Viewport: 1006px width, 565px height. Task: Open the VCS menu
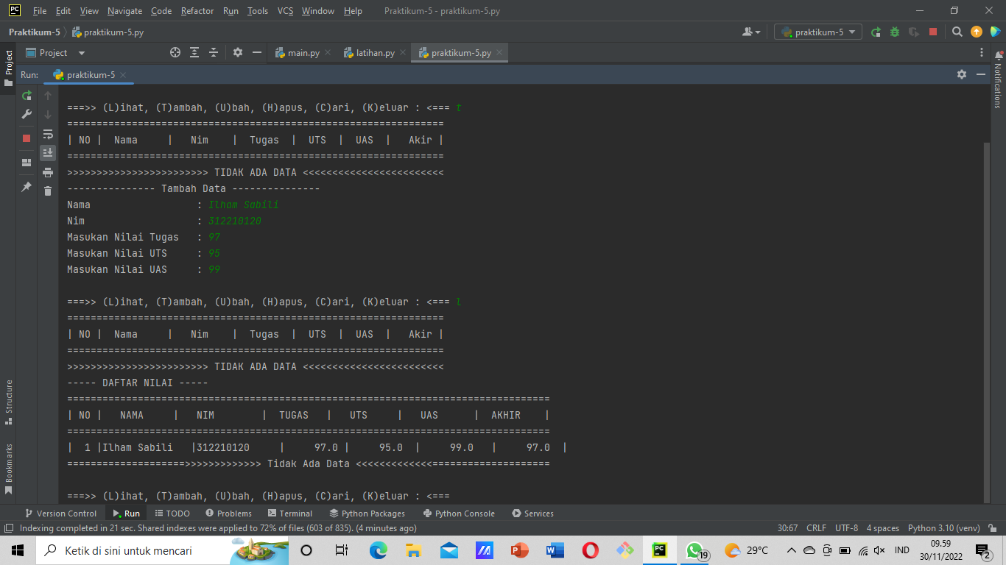(285, 11)
